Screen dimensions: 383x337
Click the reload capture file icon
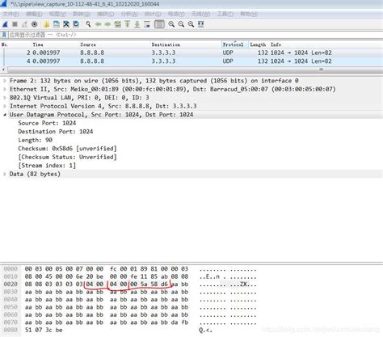(x=76, y=24)
